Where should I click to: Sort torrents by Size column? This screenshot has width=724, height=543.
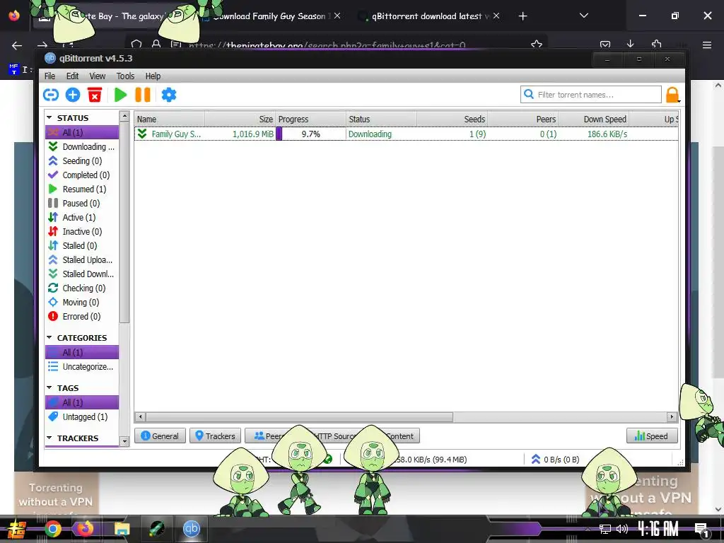[240, 119]
